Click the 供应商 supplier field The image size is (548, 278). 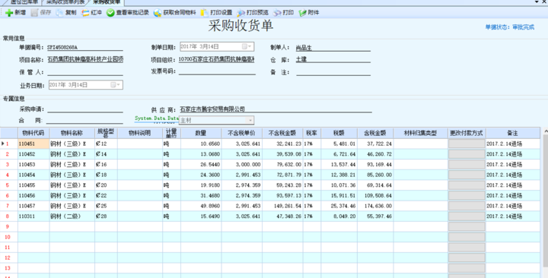click(x=276, y=109)
